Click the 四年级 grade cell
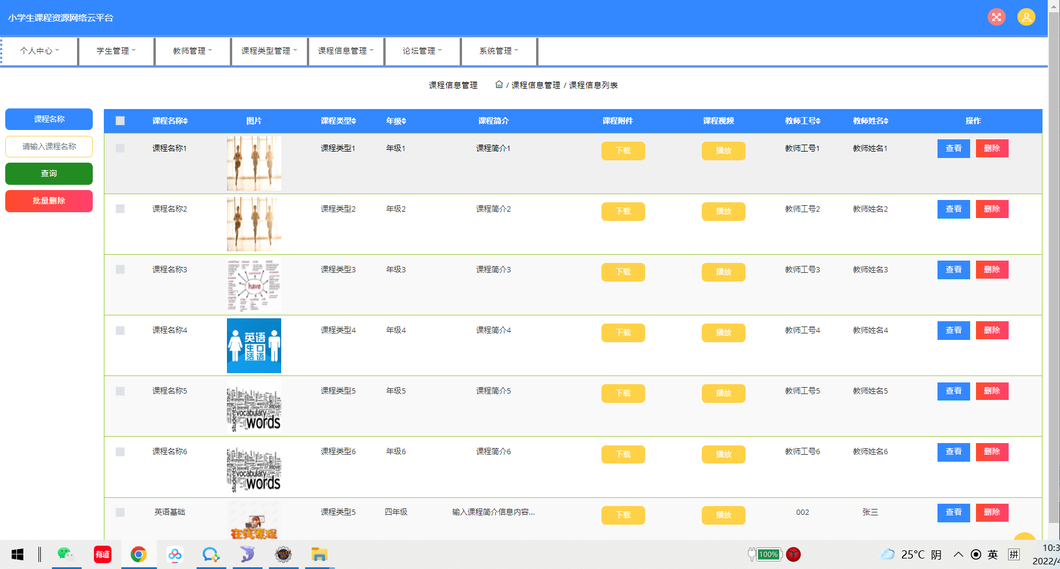This screenshot has height=569, width=1060. (x=396, y=512)
